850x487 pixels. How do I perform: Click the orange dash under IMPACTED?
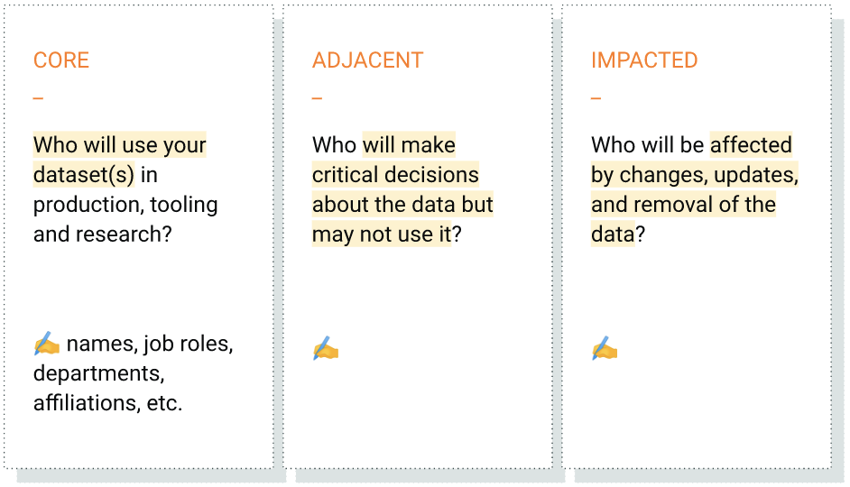596,97
